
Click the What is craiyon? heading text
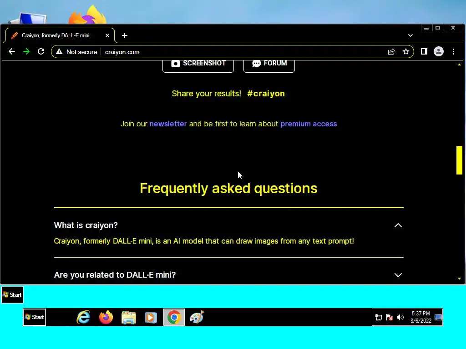(86, 225)
